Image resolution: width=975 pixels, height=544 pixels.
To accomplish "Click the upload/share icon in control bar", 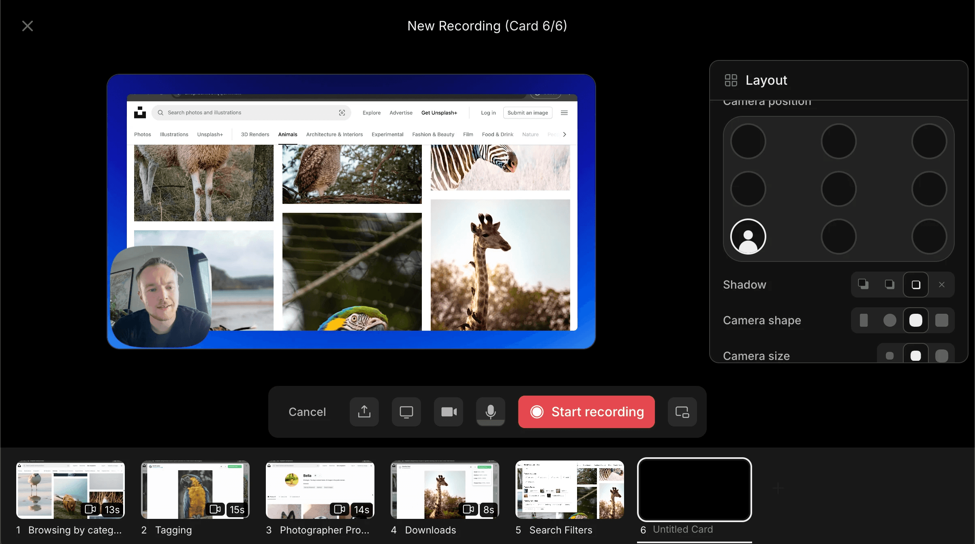I will tap(364, 412).
